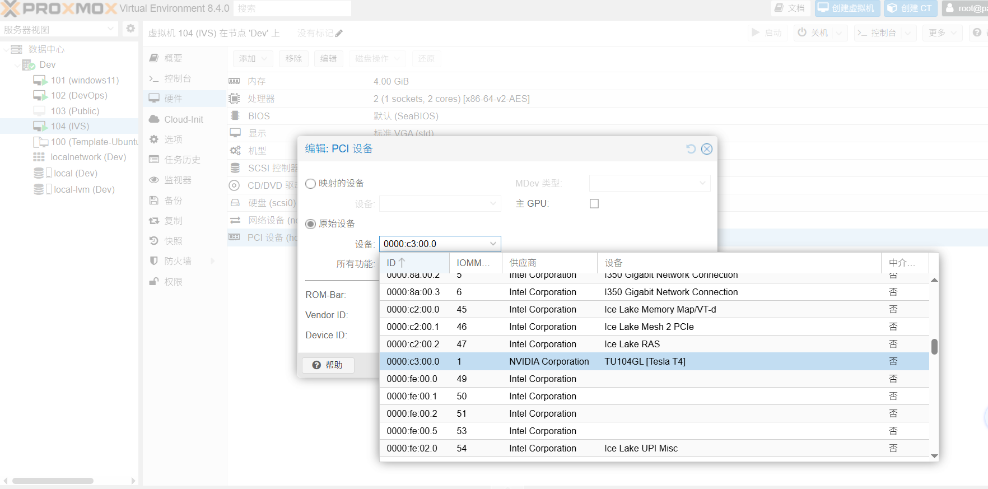Image resolution: width=988 pixels, height=489 pixels.
Task: Select the NVIDIA TU104GL Tesla T4 row
Action: [654, 361]
